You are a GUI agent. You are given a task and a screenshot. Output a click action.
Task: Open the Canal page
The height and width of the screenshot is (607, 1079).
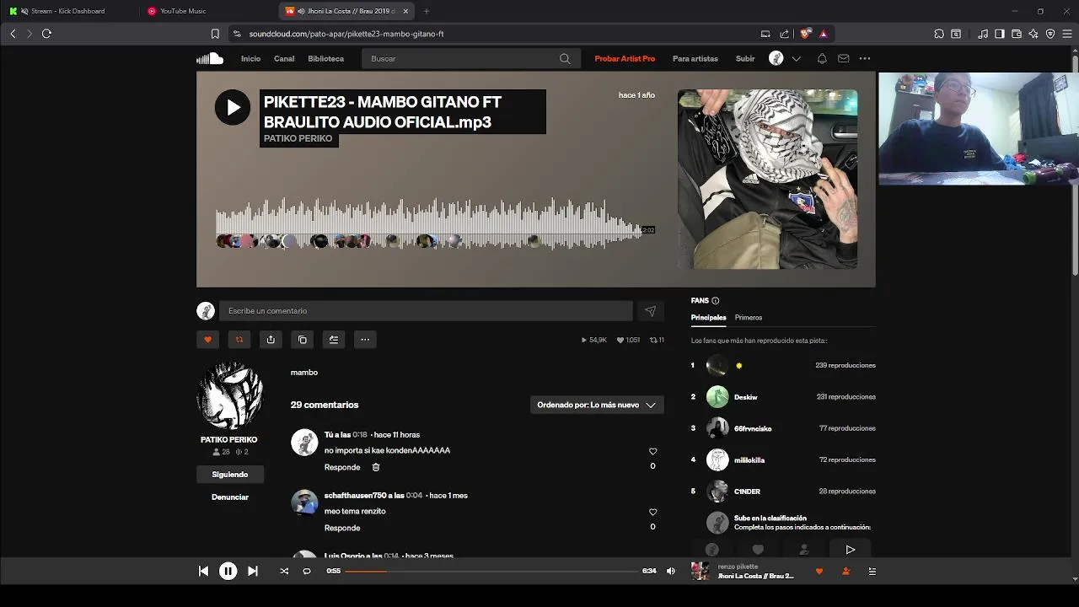(284, 59)
